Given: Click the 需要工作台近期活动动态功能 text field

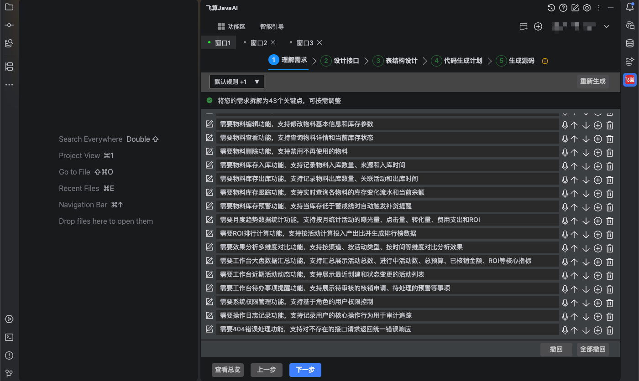Looking at the screenshot, I should 388,274.
